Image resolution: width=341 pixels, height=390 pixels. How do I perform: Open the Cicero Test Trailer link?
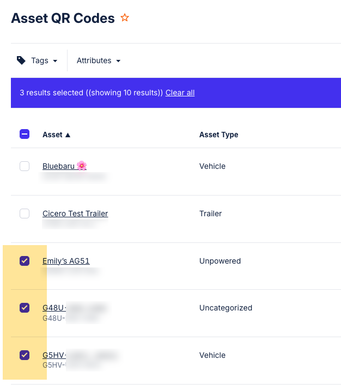coord(75,214)
